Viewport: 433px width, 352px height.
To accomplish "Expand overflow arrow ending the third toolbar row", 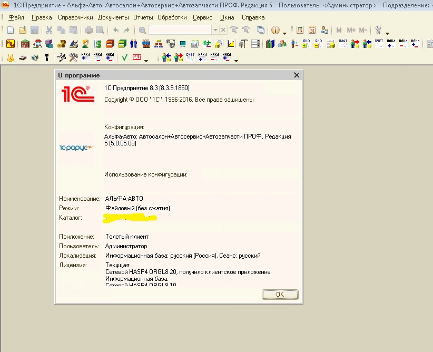I will point(236,61).
